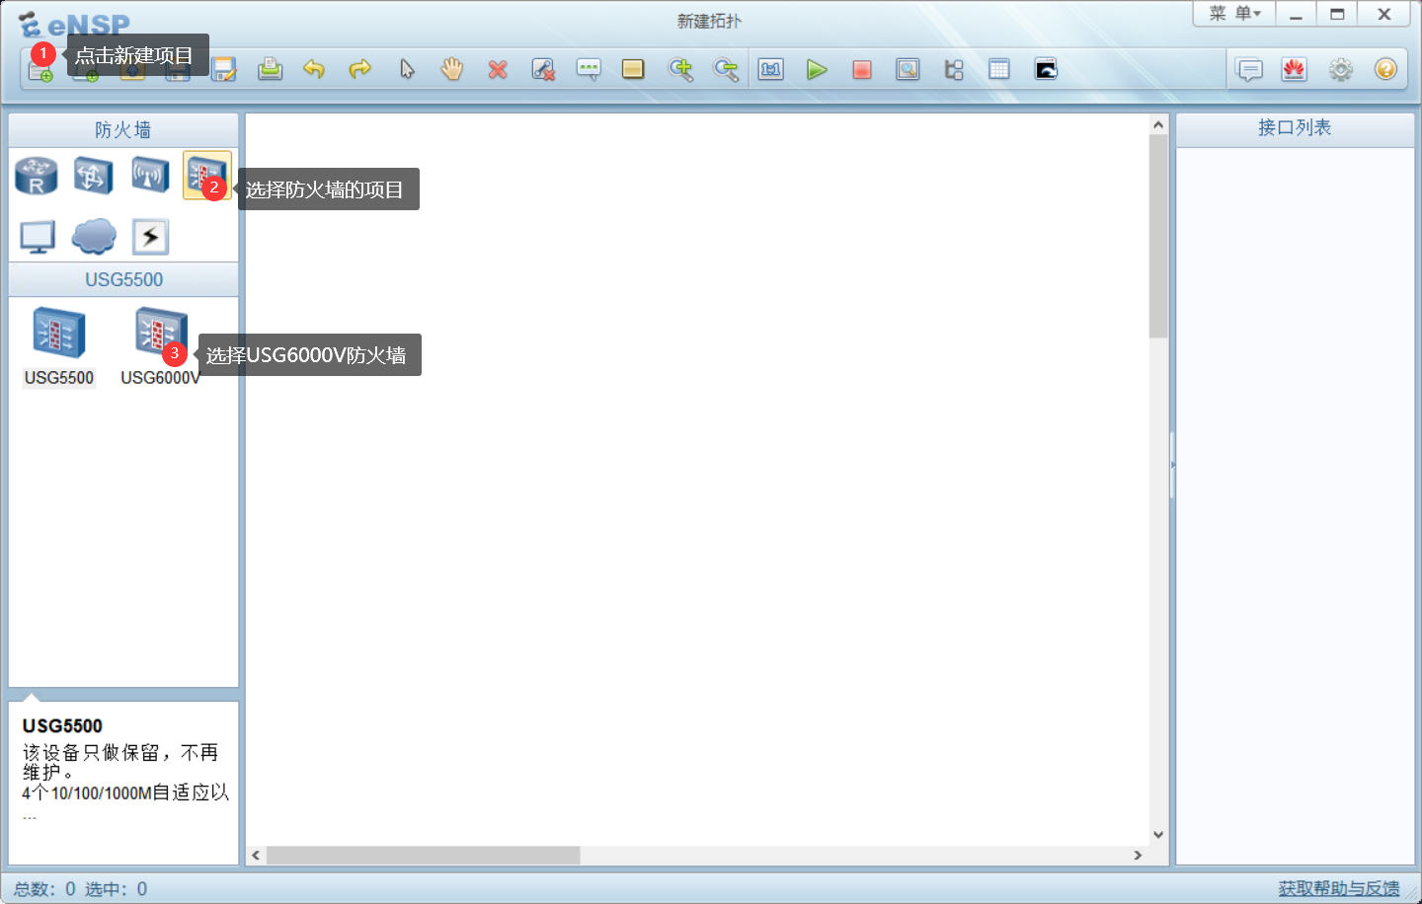1422x904 pixels.
Task: Click the 接口列表 panel header
Action: [x=1295, y=128]
